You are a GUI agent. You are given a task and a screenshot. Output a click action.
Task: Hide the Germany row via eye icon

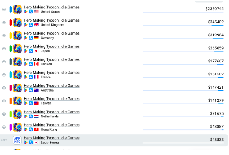click(x=4, y=36)
